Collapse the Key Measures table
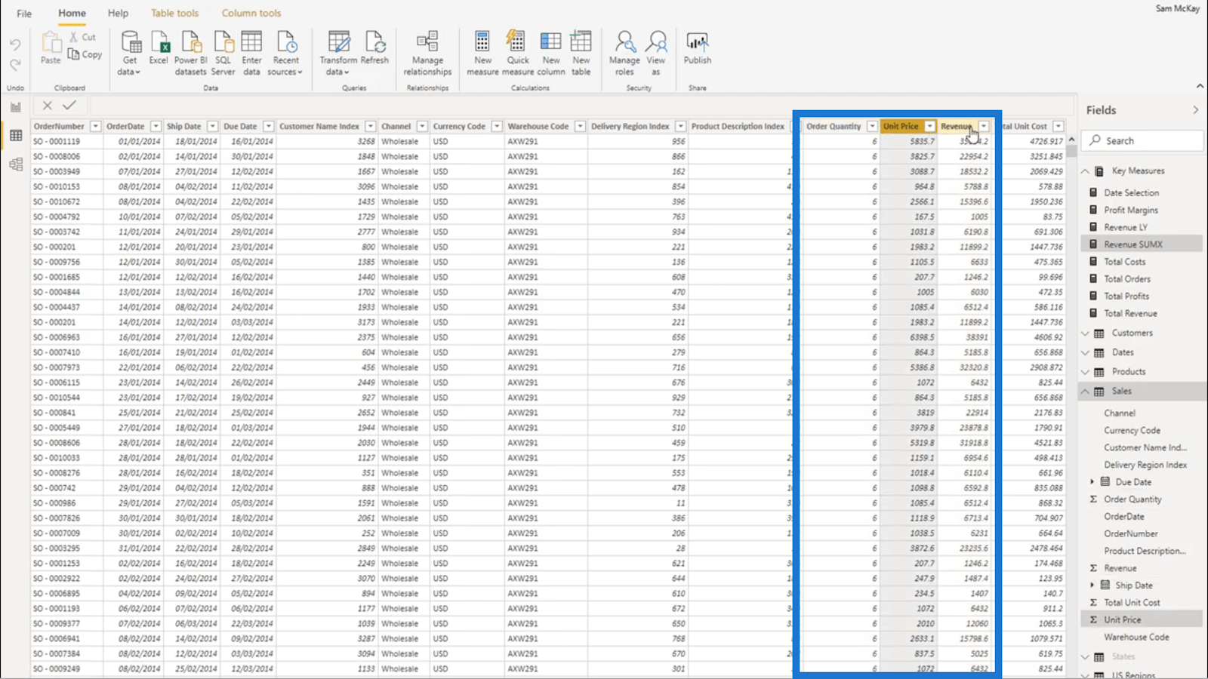 click(x=1085, y=171)
